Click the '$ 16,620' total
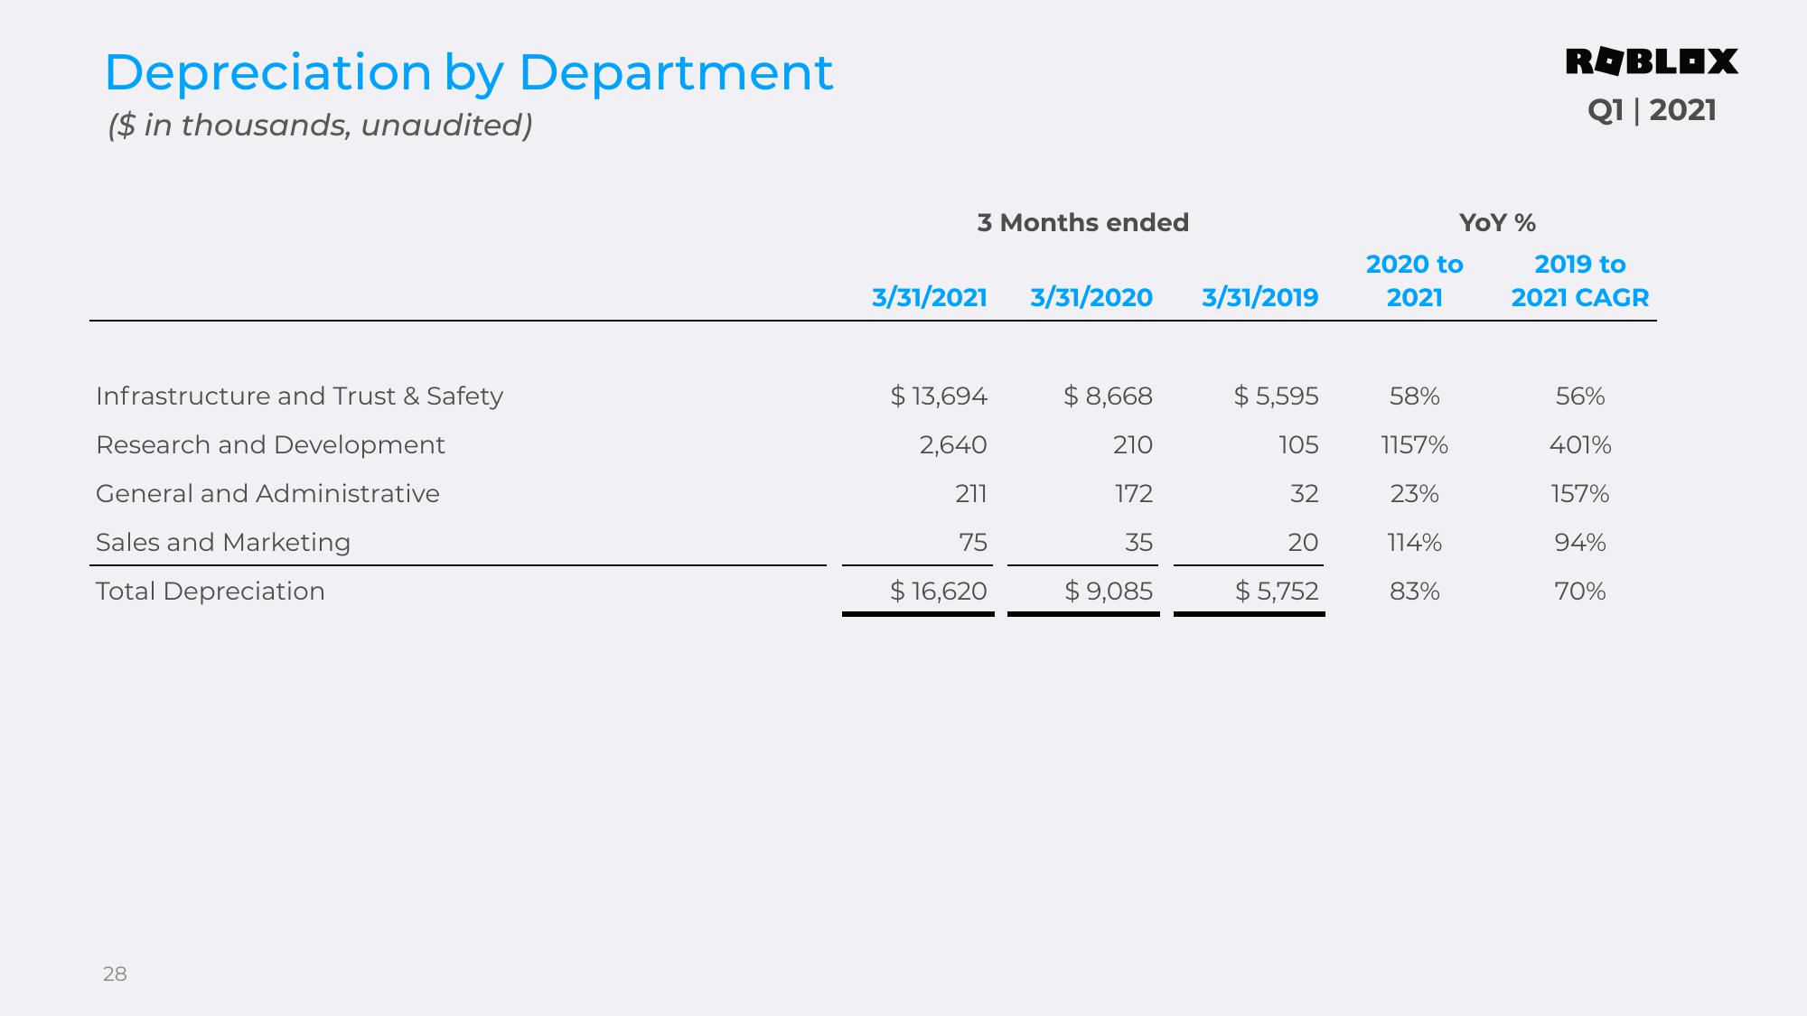 pos(939,591)
